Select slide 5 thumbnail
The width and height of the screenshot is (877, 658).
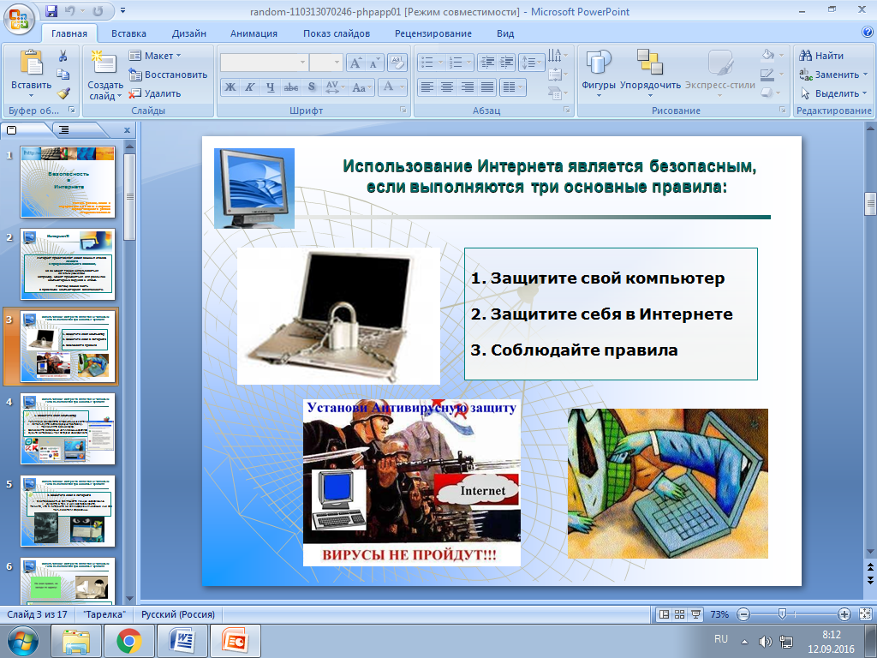pyautogui.click(x=68, y=511)
